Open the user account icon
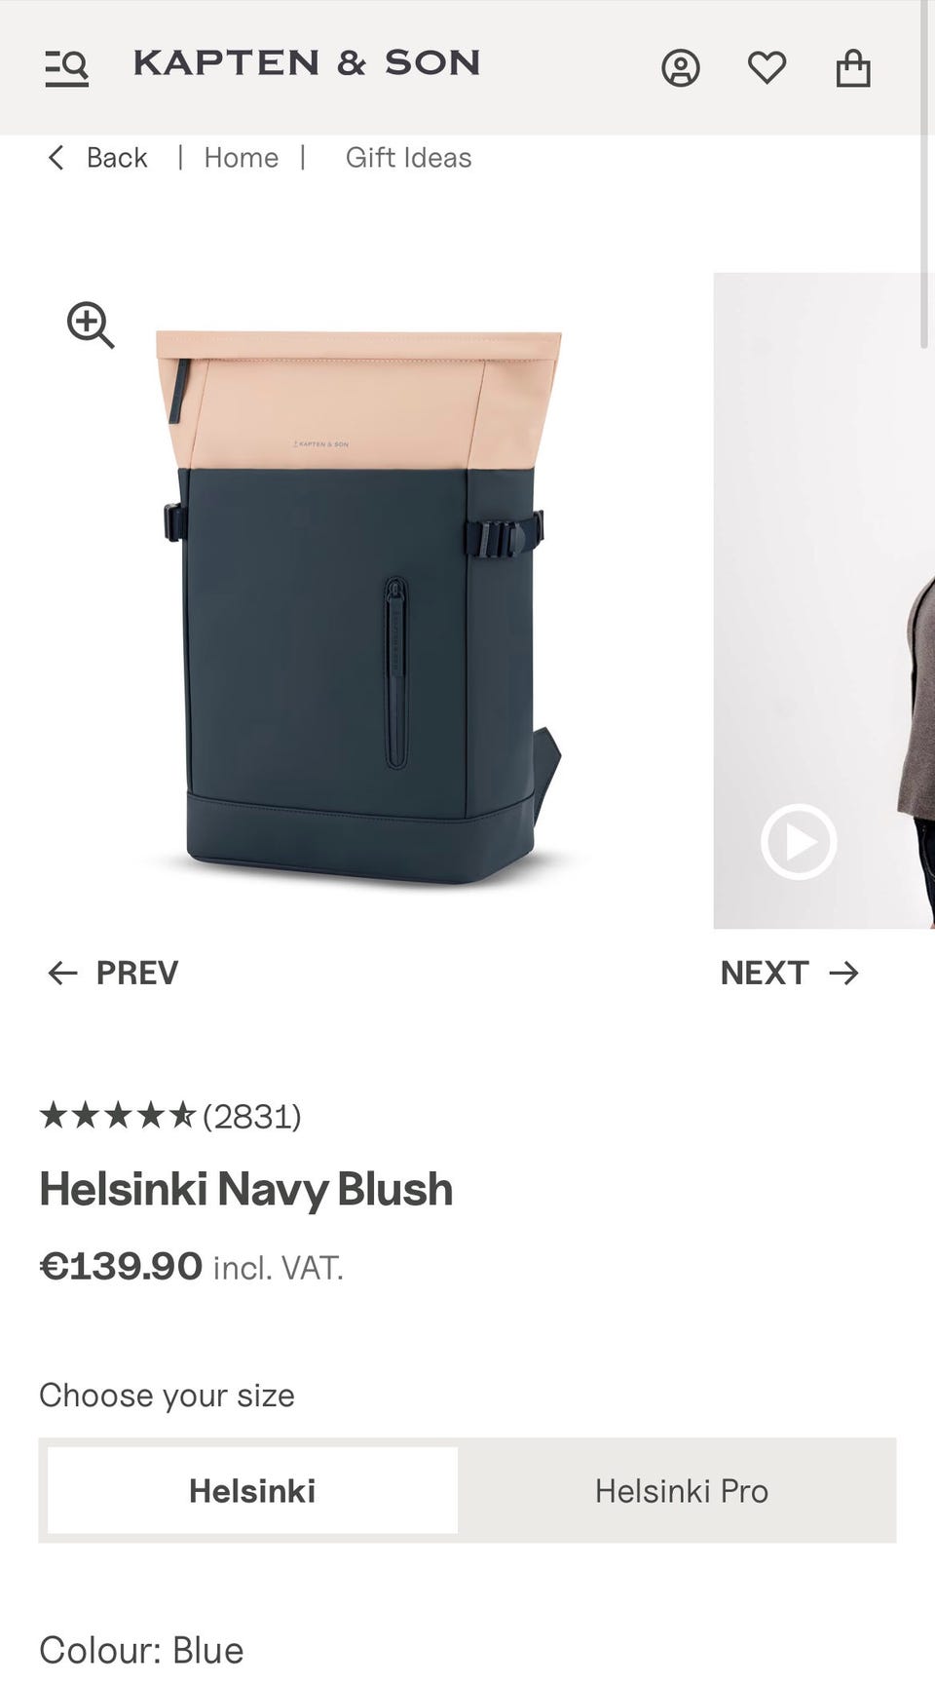 pyautogui.click(x=681, y=68)
